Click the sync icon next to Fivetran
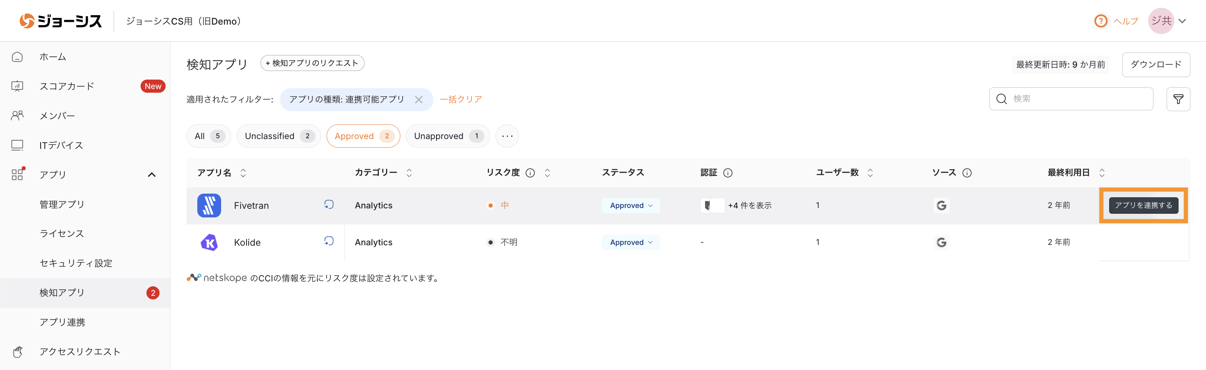1206x370 pixels. [329, 205]
